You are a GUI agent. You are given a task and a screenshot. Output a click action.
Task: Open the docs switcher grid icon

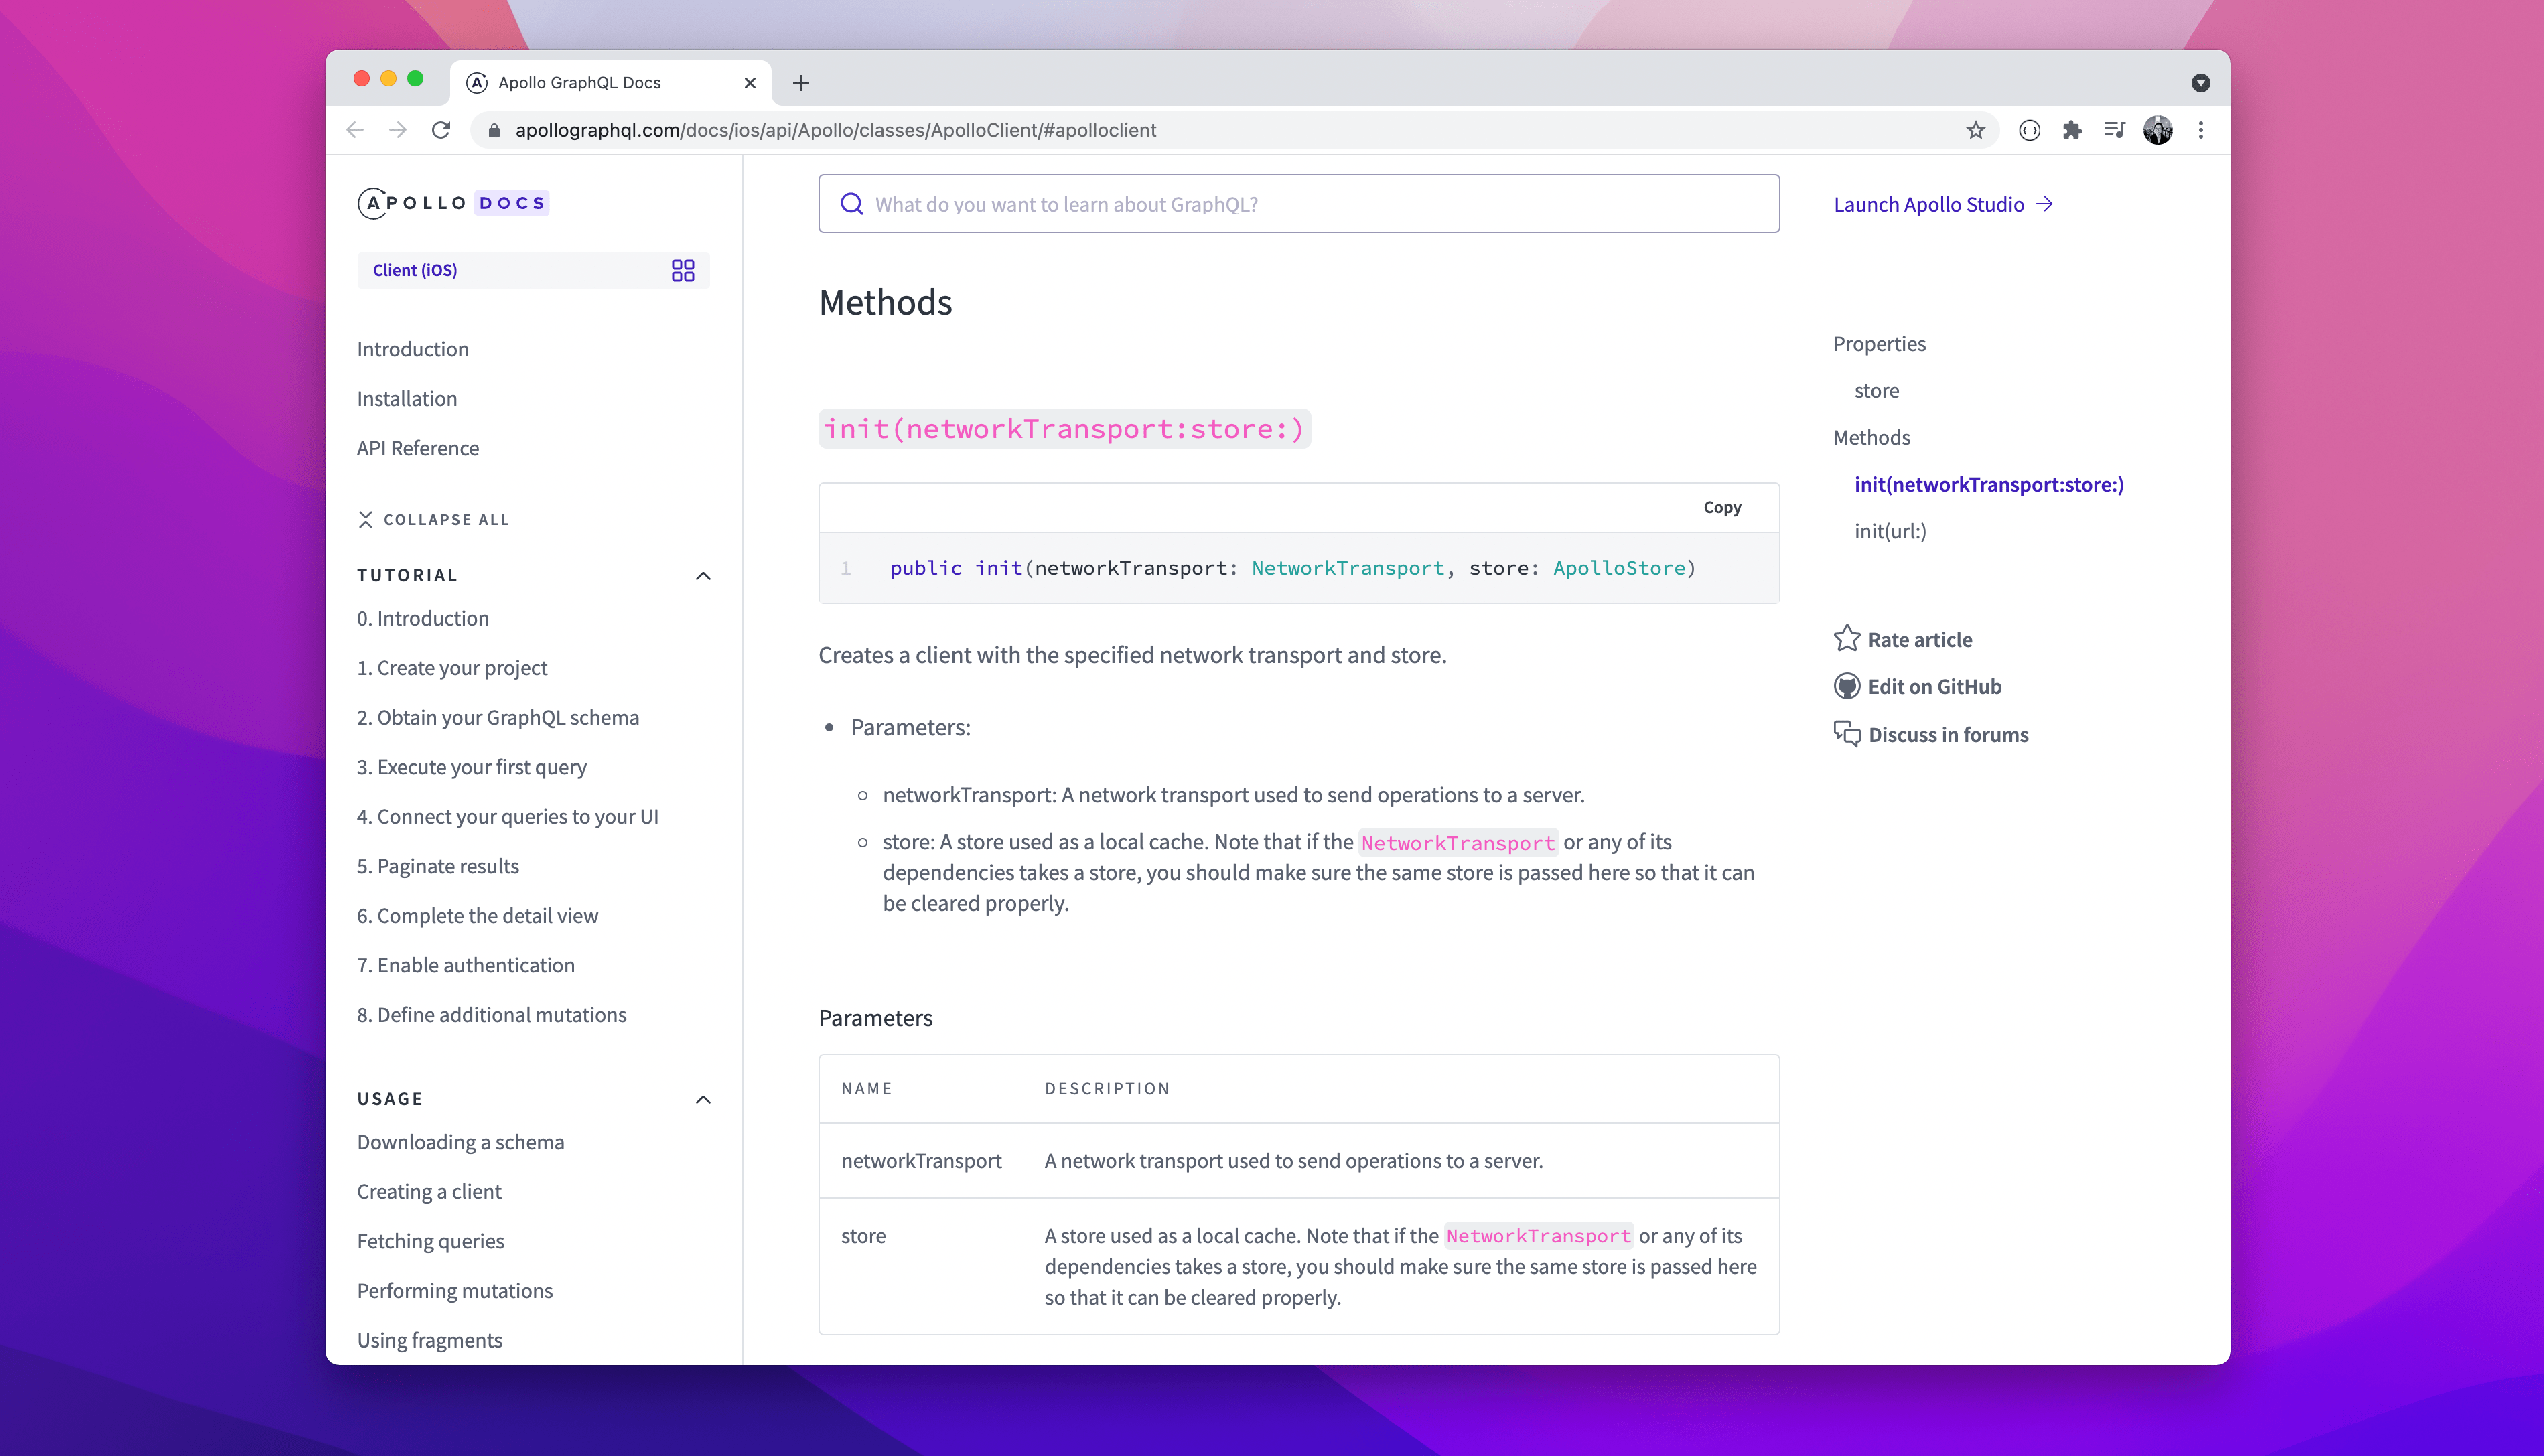point(683,270)
